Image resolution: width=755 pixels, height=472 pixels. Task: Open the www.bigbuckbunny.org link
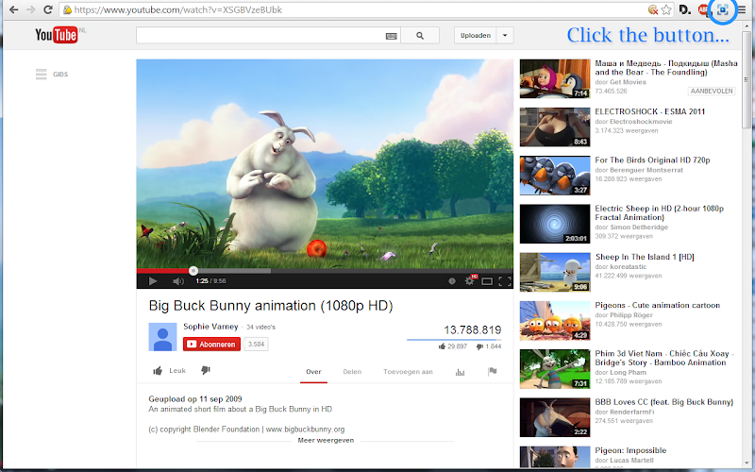305,430
